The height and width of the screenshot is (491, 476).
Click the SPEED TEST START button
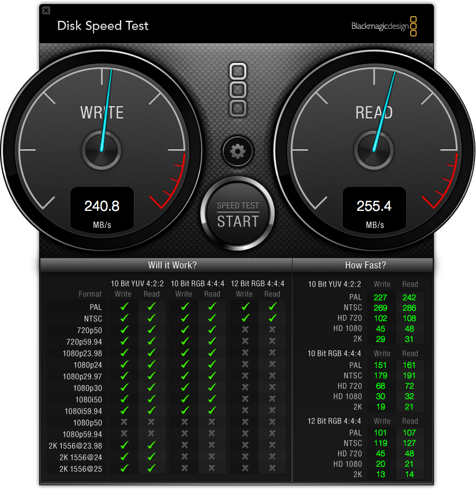238,214
